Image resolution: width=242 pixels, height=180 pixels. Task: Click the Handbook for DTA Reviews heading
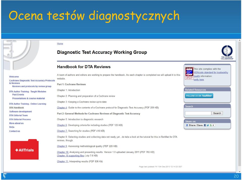click(84, 67)
